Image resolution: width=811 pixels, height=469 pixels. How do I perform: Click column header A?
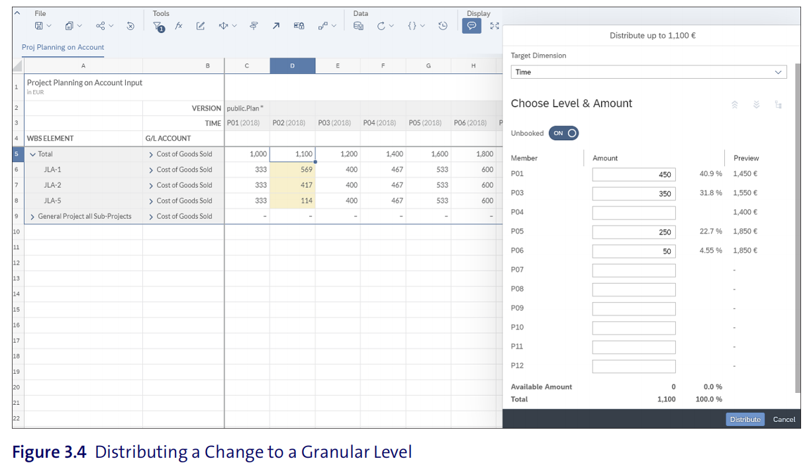(x=83, y=65)
